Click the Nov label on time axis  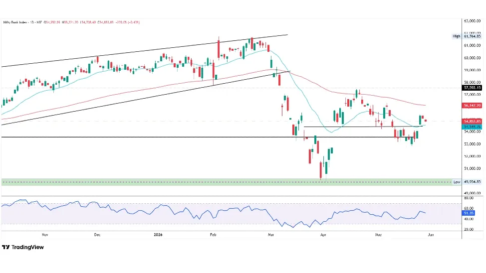pyautogui.click(x=45, y=235)
